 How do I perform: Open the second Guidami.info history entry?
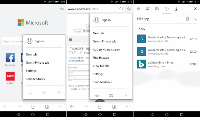point(167,51)
